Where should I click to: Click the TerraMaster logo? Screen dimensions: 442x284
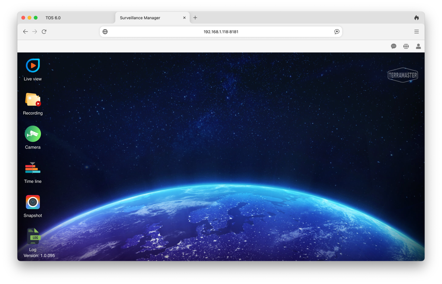click(403, 75)
